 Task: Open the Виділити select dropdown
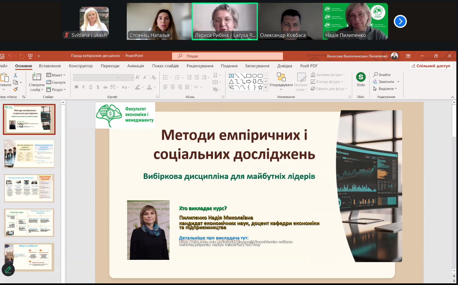385,89
